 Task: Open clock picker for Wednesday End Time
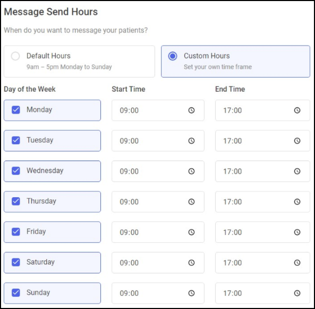pyautogui.click(x=297, y=172)
